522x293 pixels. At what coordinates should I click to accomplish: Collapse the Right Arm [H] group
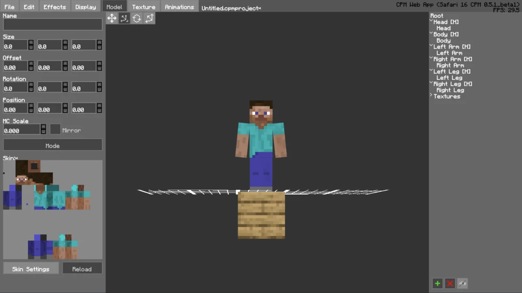click(x=431, y=58)
